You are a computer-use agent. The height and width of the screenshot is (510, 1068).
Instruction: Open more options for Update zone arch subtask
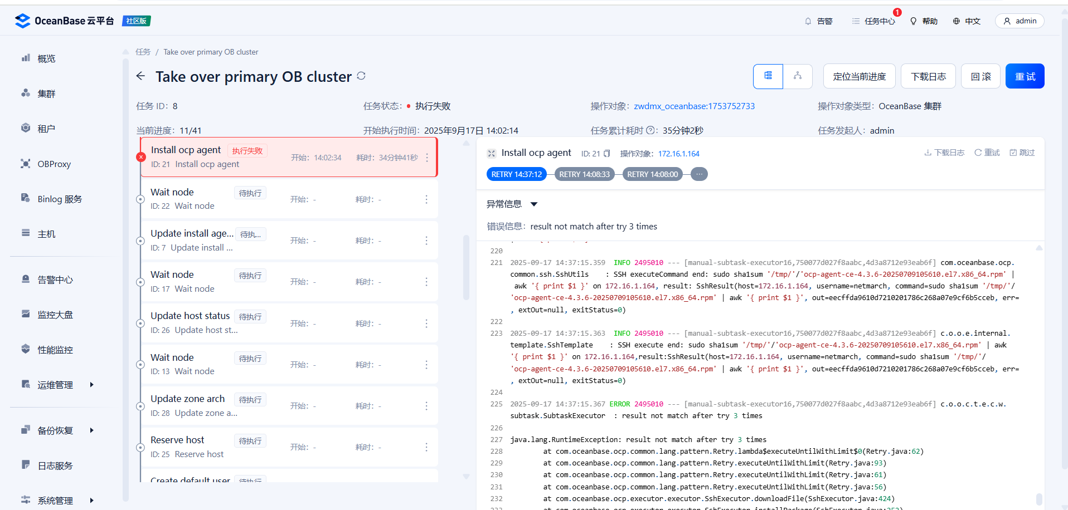click(x=426, y=406)
